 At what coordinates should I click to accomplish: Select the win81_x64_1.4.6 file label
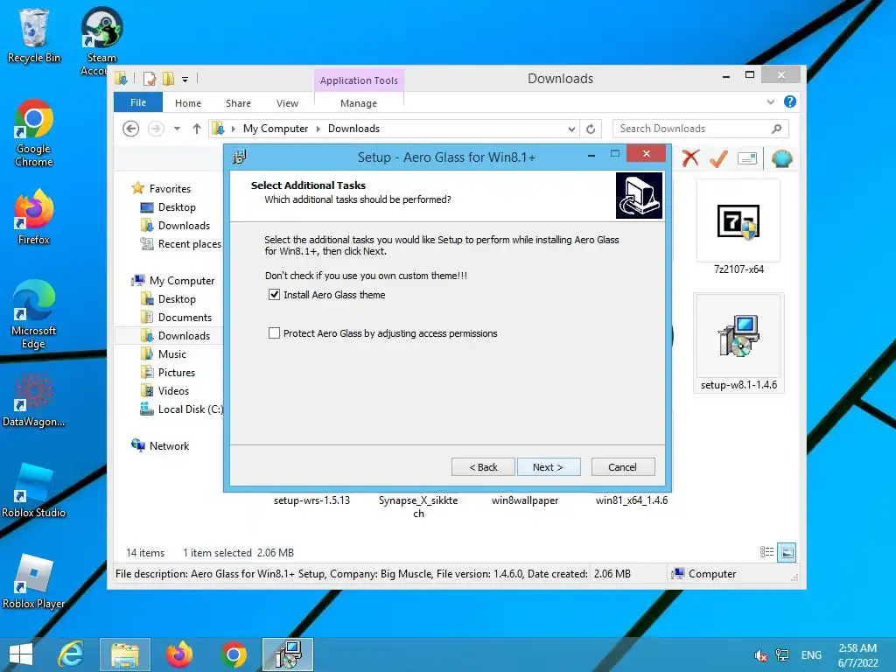(632, 500)
